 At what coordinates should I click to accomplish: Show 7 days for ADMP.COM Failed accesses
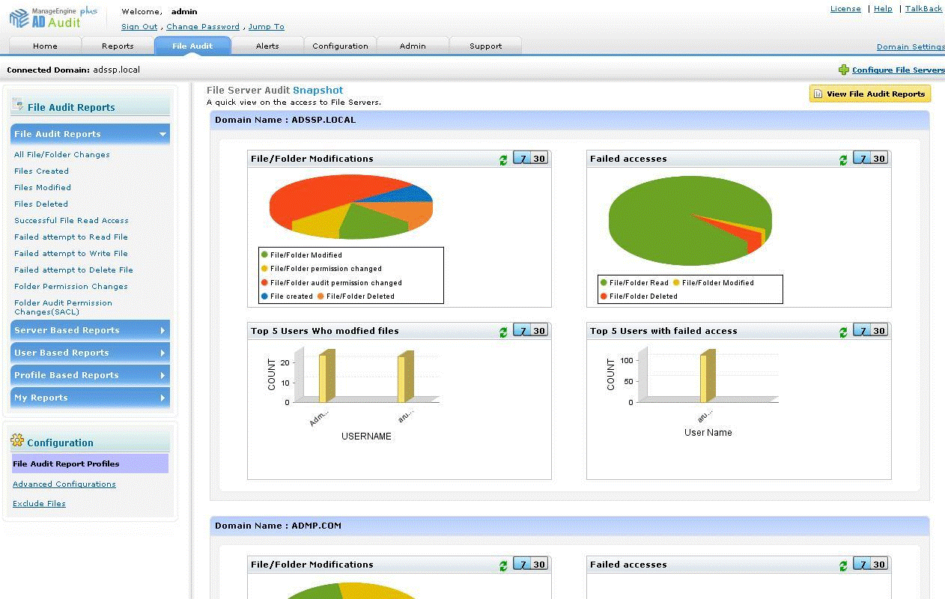(x=862, y=564)
